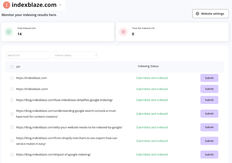Submit the from-shopify-merchant-to-seo-expert URL

pos(209,141)
